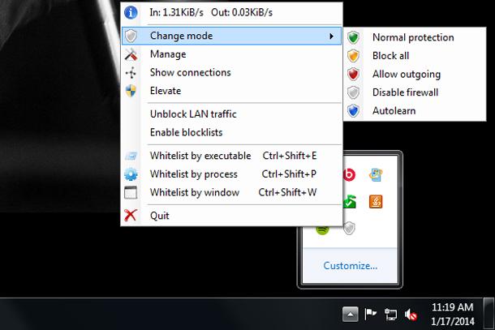Click the blue info icon beside traffic stats

[x=131, y=13]
